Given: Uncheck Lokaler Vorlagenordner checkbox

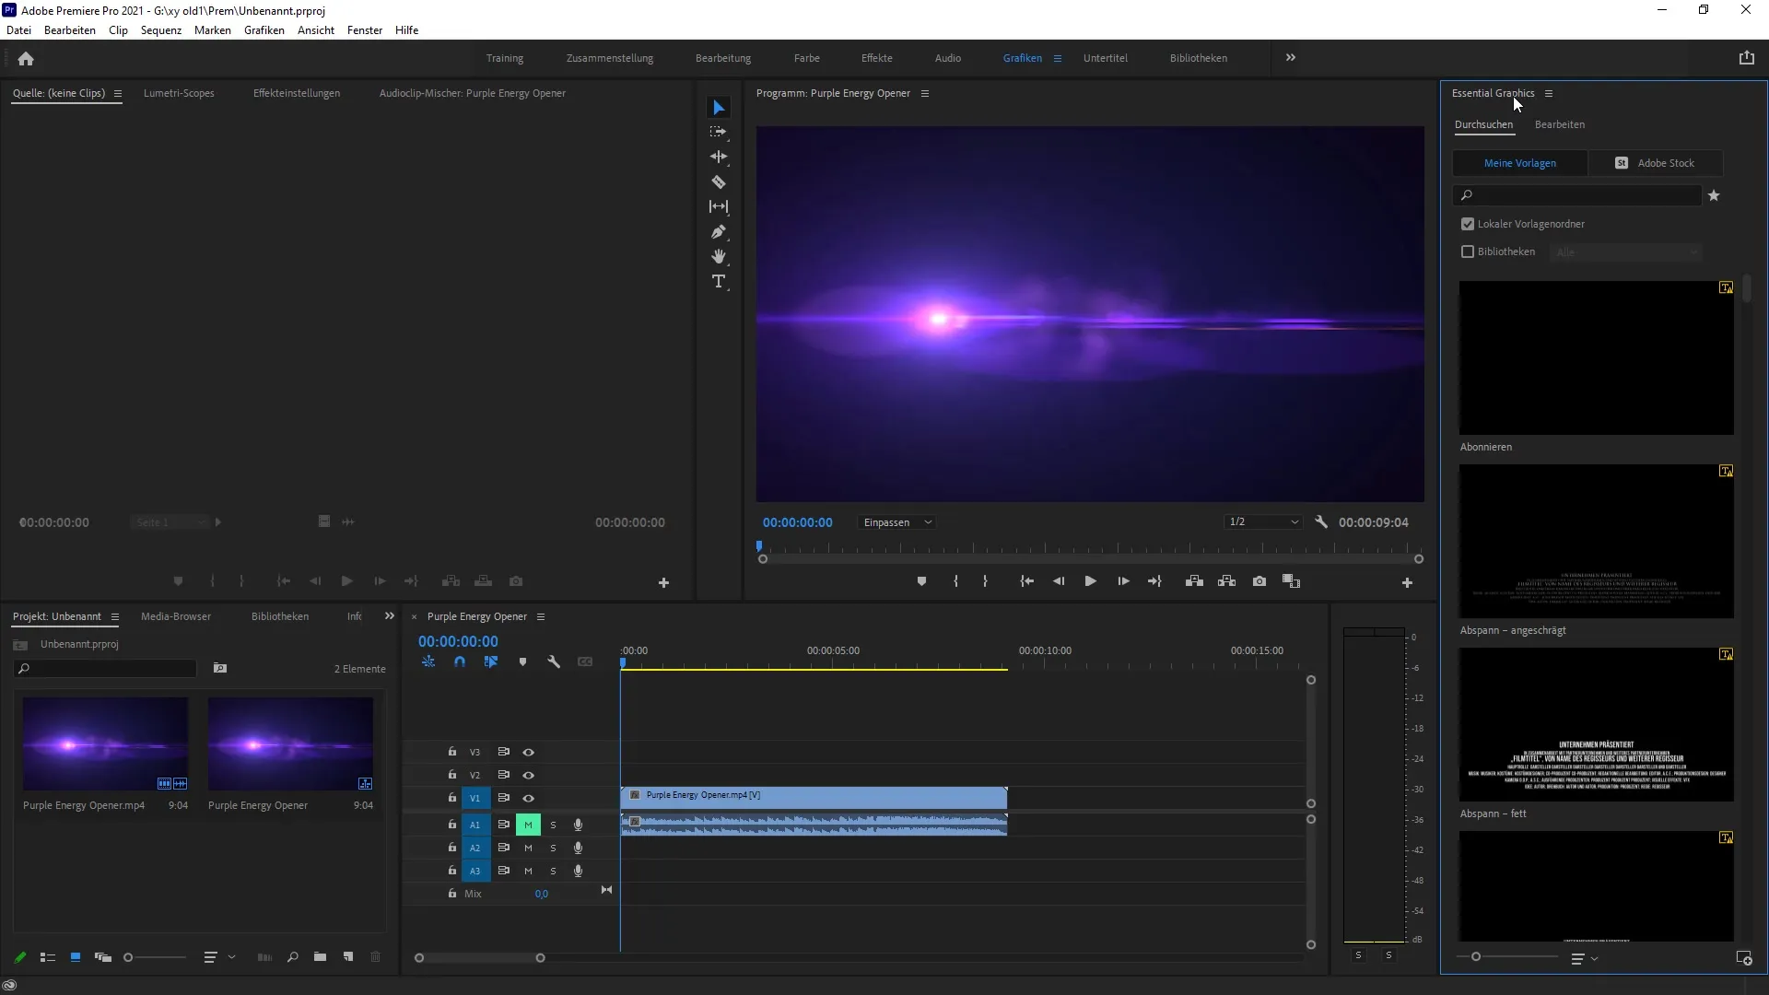Looking at the screenshot, I should (x=1468, y=225).
